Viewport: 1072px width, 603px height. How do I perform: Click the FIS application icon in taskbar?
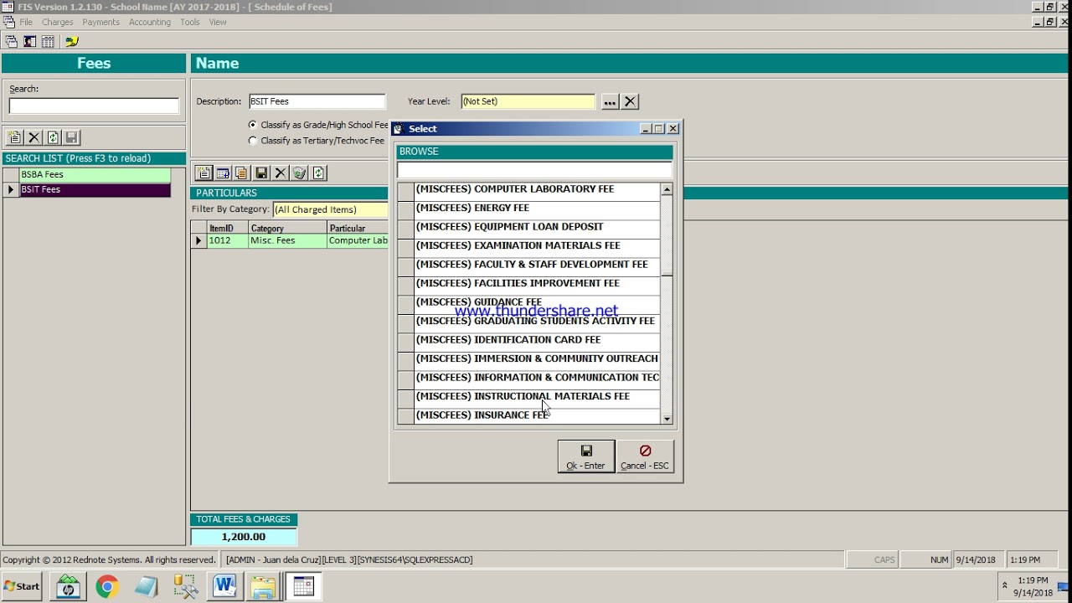click(x=303, y=586)
